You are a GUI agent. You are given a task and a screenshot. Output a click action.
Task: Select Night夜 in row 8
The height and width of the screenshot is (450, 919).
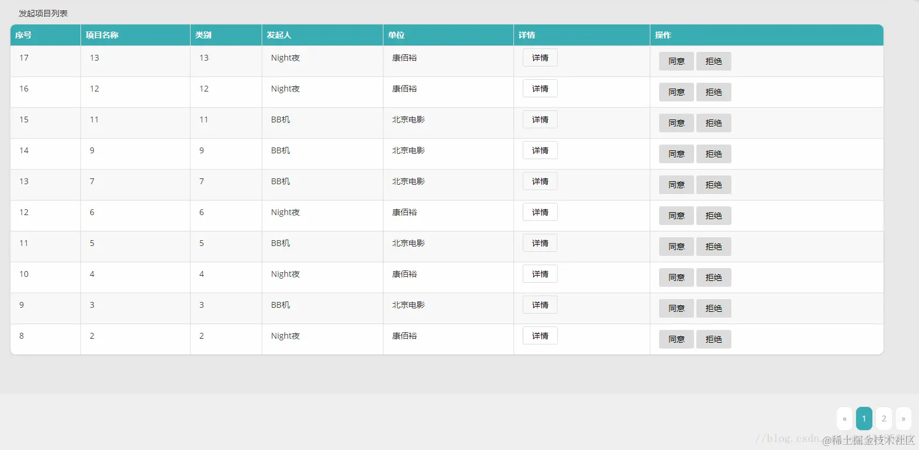coord(286,336)
